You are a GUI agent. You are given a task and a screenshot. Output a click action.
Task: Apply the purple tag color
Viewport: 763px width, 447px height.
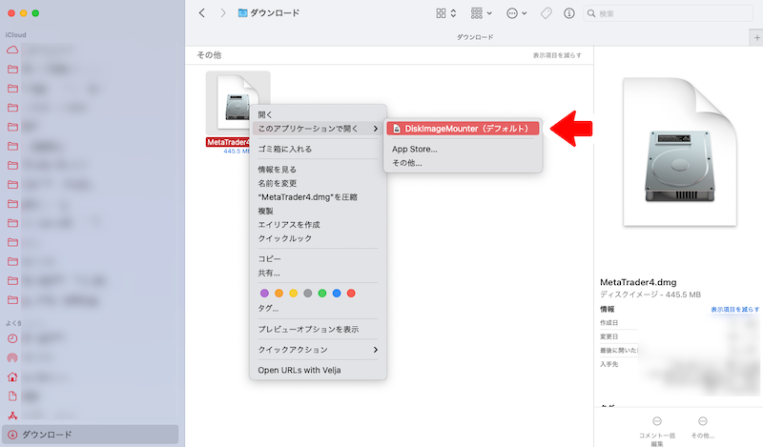click(264, 294)
